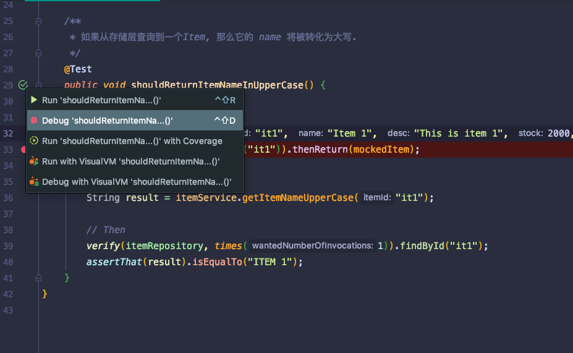Click the Run with VisualVM orange icon
573x353 pixels.
(34, 161)
